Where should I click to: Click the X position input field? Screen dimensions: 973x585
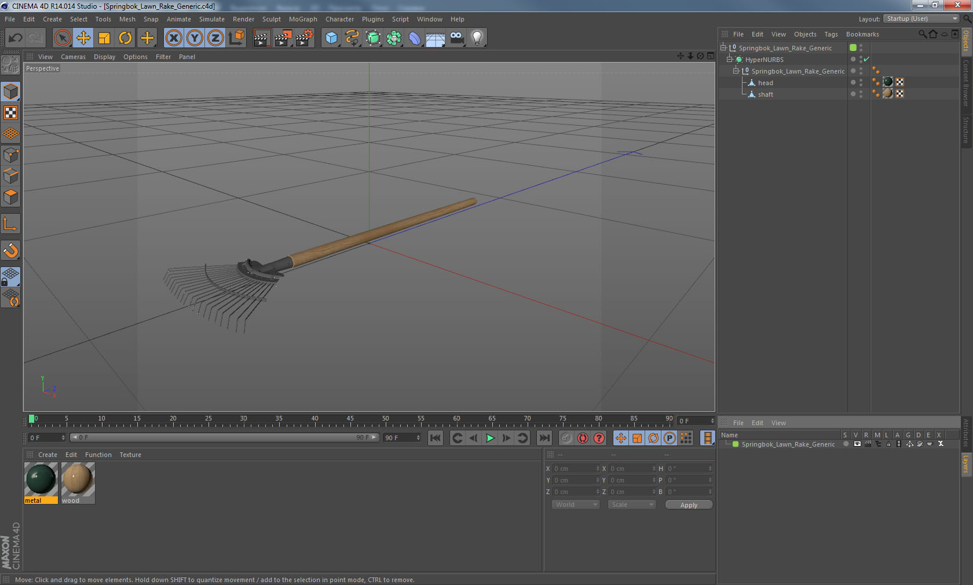576,469
